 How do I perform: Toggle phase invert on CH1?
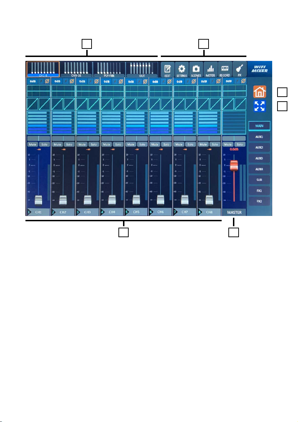coord(47,81)
